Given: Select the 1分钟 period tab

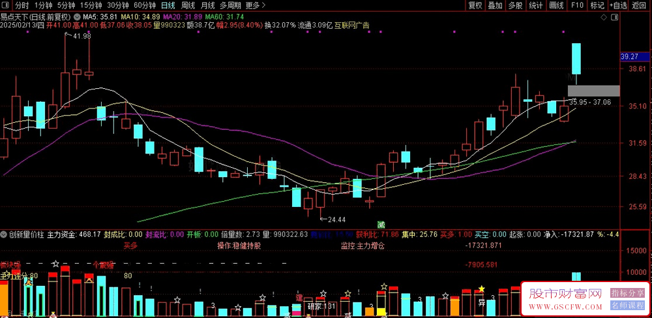Looking at the screenshot, I should [x=43, y=5].
